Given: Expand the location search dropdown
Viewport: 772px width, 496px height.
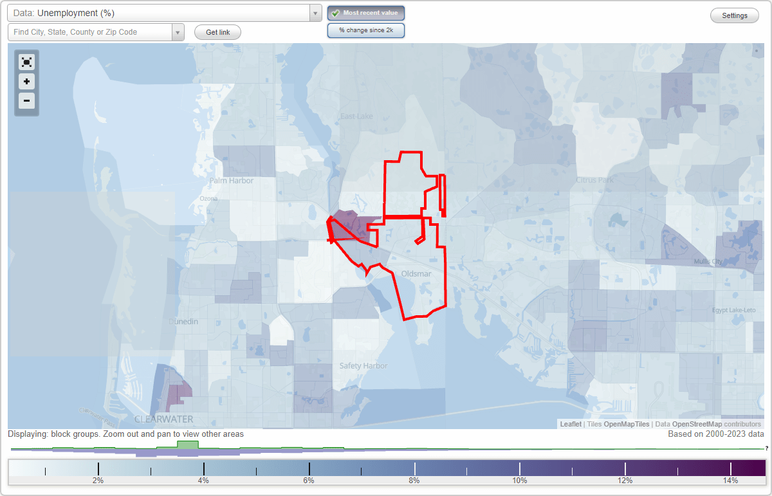Looking at the screenshot, I should tap(178, 32).
